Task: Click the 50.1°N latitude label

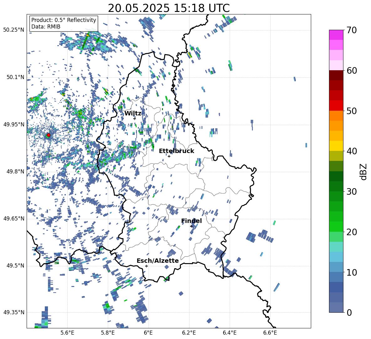Action: click(16, 77)
